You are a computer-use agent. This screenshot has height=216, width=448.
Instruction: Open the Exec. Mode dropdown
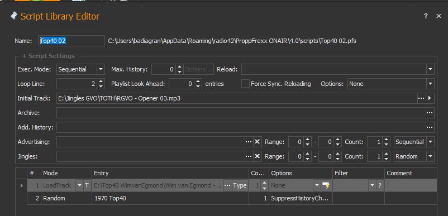click(101, 69)
